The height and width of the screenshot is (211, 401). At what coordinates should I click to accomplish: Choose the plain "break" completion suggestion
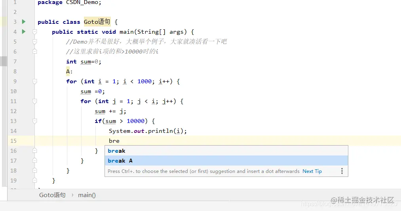226,151
